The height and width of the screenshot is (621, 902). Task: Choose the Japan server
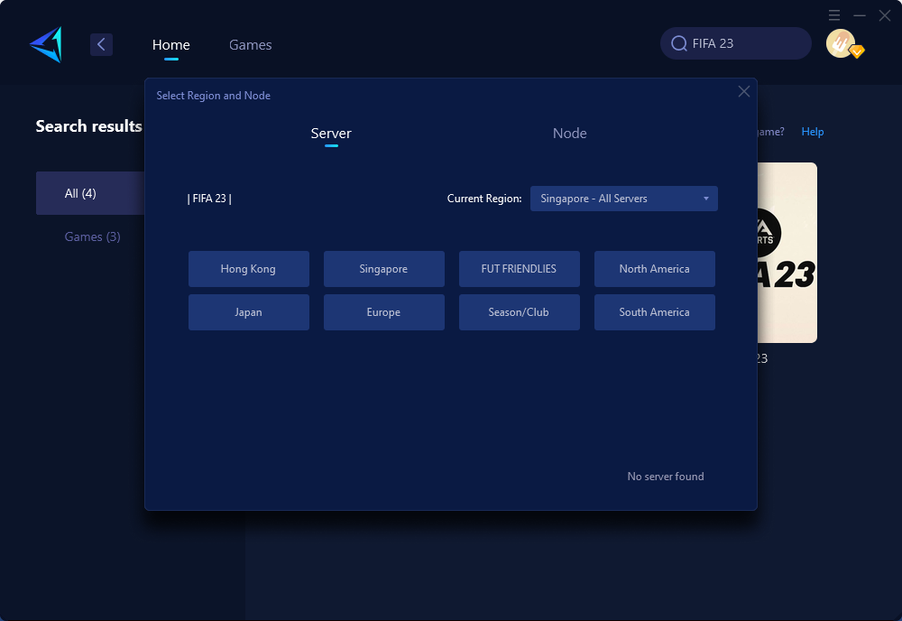point(249,312)
